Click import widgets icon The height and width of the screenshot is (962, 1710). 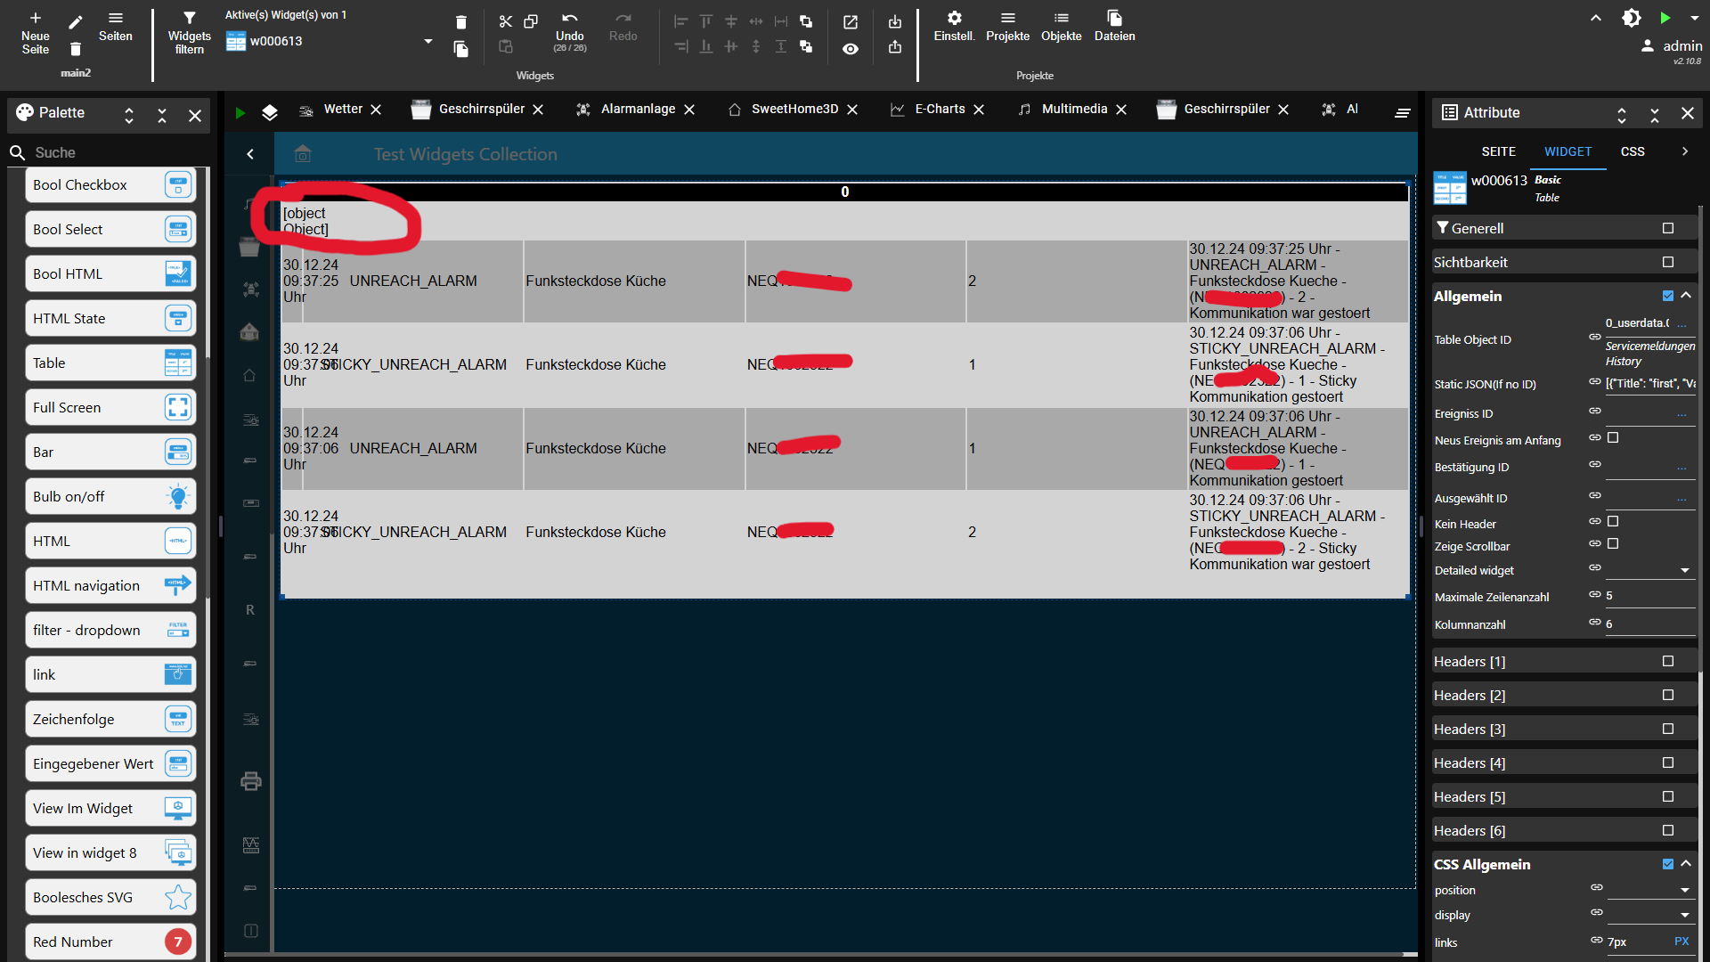pos(895,21)
